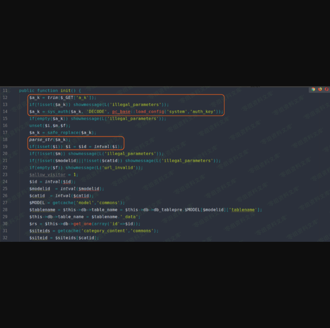330x328 pixels.
Task: Click the 'public' keyword on line 11
Action: pyautogui.click(x=27, y=91)
